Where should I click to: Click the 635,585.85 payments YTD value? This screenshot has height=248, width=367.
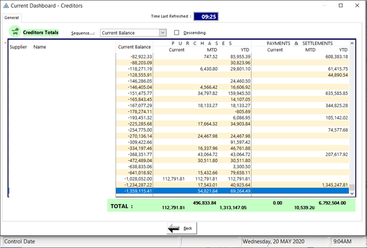[x=336, y=93]
